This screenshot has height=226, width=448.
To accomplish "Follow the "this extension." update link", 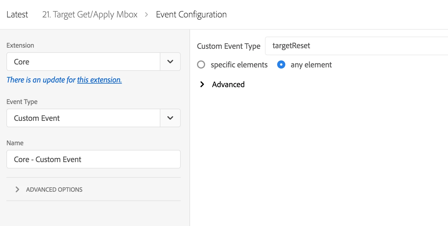I will 99,80.
